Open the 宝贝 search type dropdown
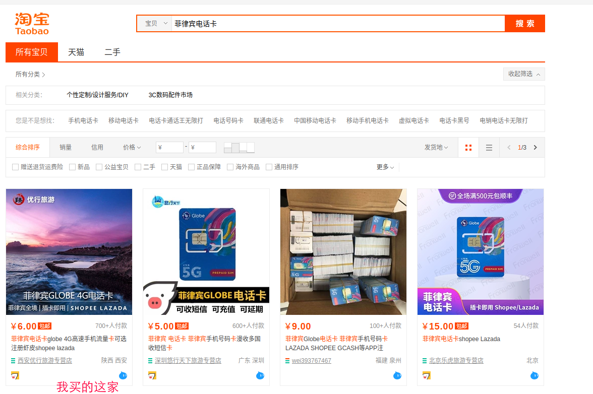This screenshot has width=593, height=394. 154,23
